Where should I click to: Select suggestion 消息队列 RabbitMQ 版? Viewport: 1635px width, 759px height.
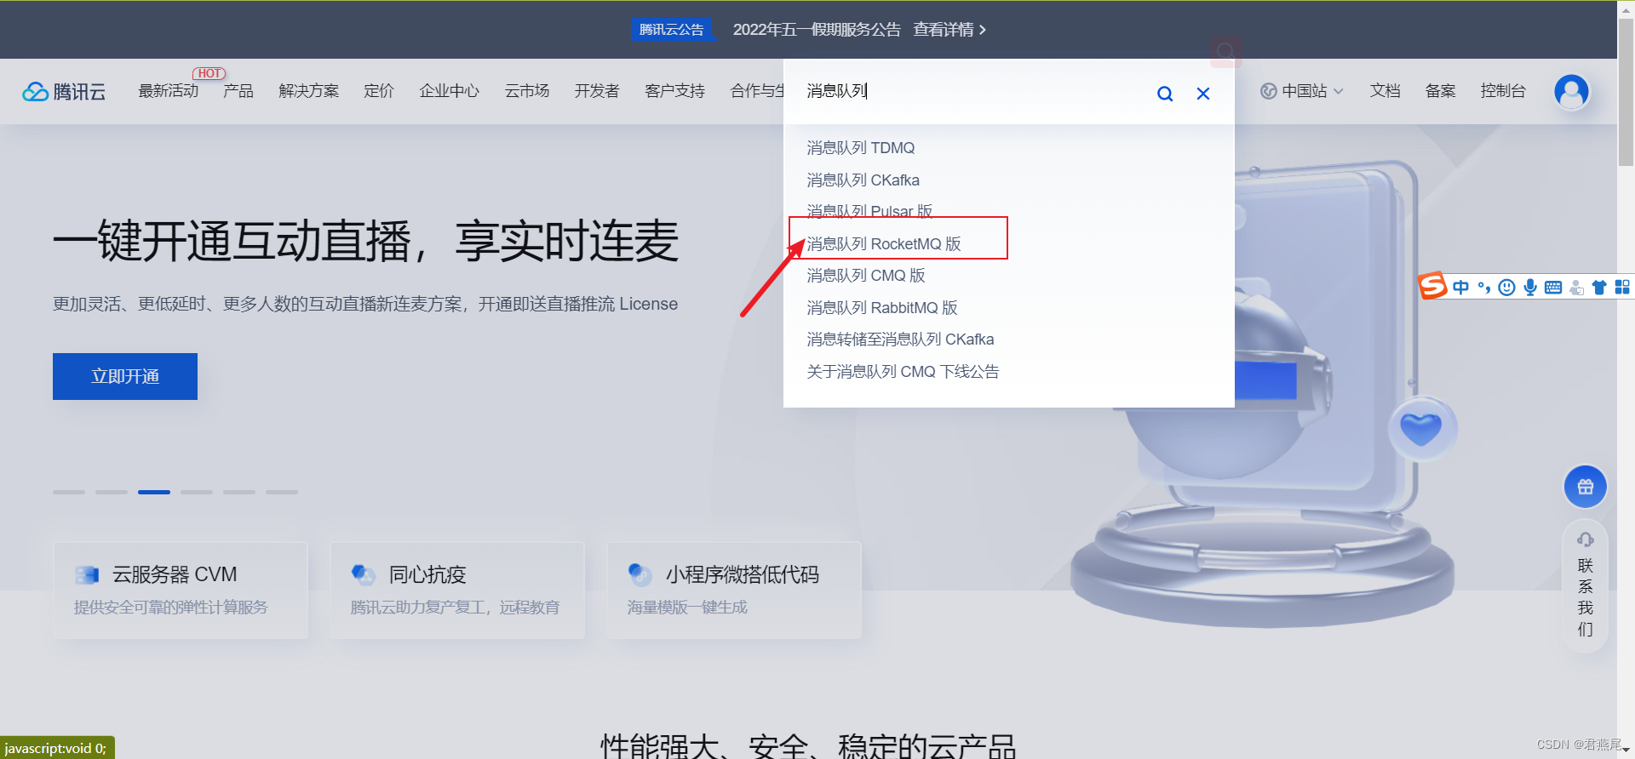point(882,308)
